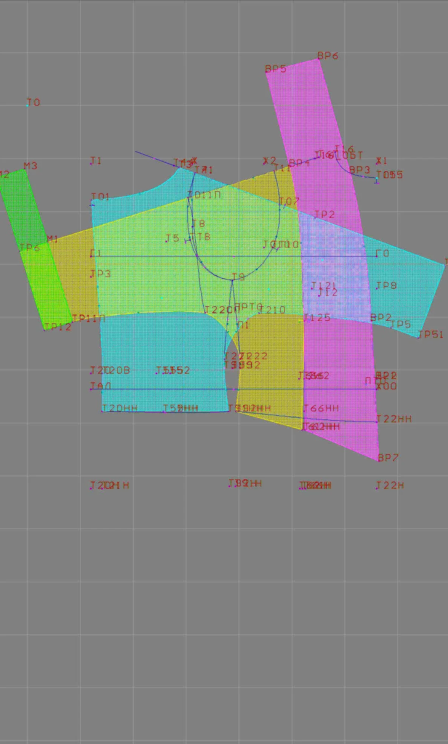Viewport: 448px width, 744px height.
Task: Select the П1 point label
Action: point(243,325)
